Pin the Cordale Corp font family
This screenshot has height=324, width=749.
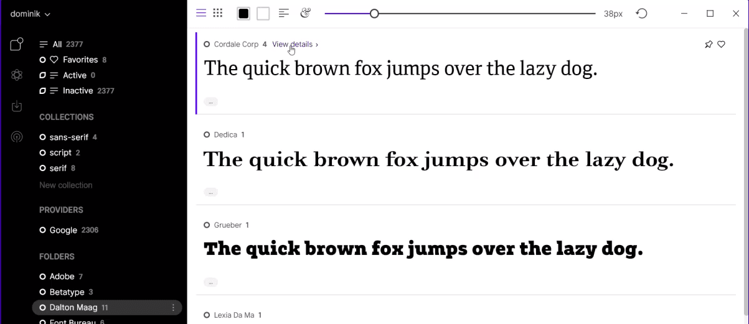click(x=709, y=44)
